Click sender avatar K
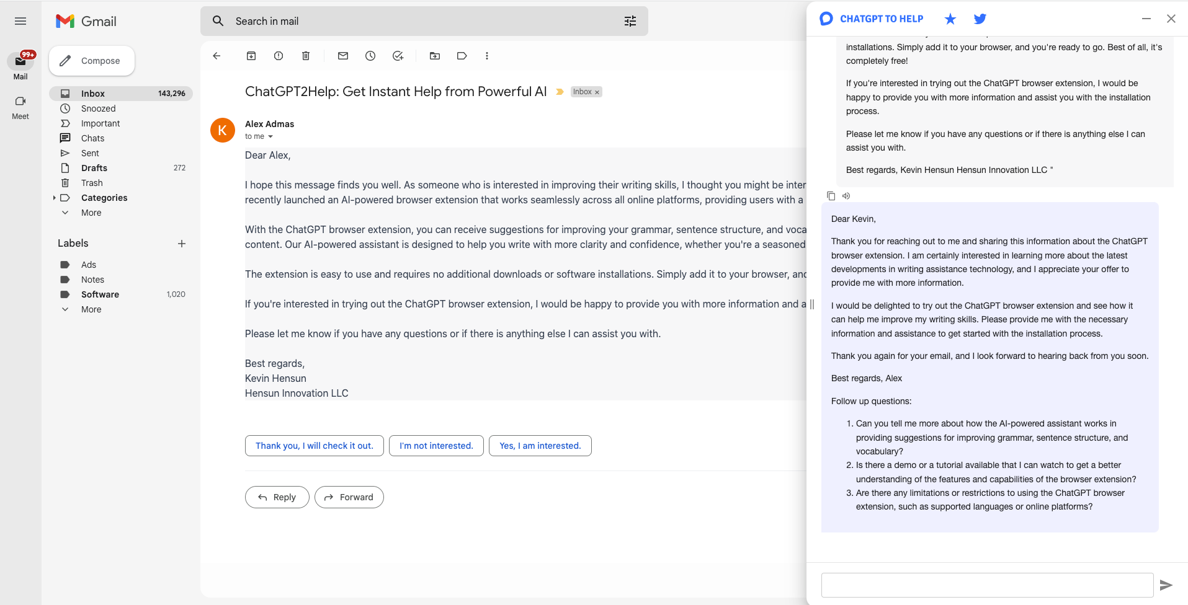Viewport: 1188px width, 605px height. 223,130
